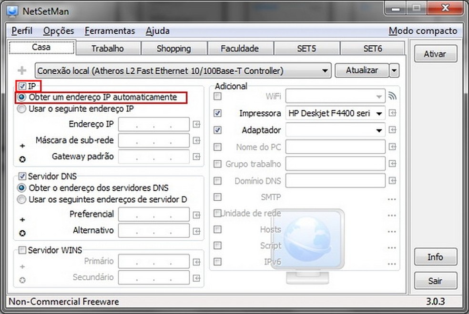This screenshot has height=314, width=469.
Task: Switch to the Shopping tab
Action: point(174,49)
